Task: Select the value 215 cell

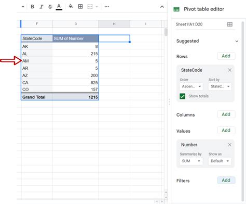Action: [76, 54]
